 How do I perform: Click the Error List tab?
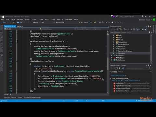7,97
